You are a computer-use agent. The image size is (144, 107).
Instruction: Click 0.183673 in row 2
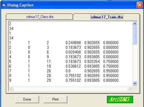[73, 47]
